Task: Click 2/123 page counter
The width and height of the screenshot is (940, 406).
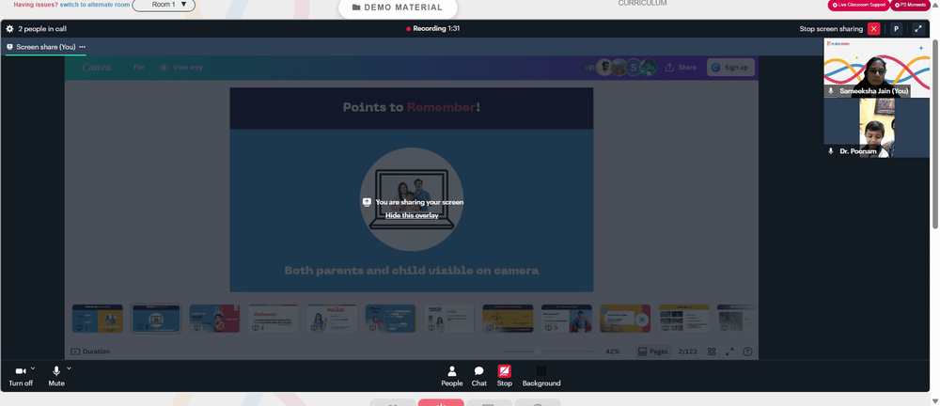Action: point(688,351)
